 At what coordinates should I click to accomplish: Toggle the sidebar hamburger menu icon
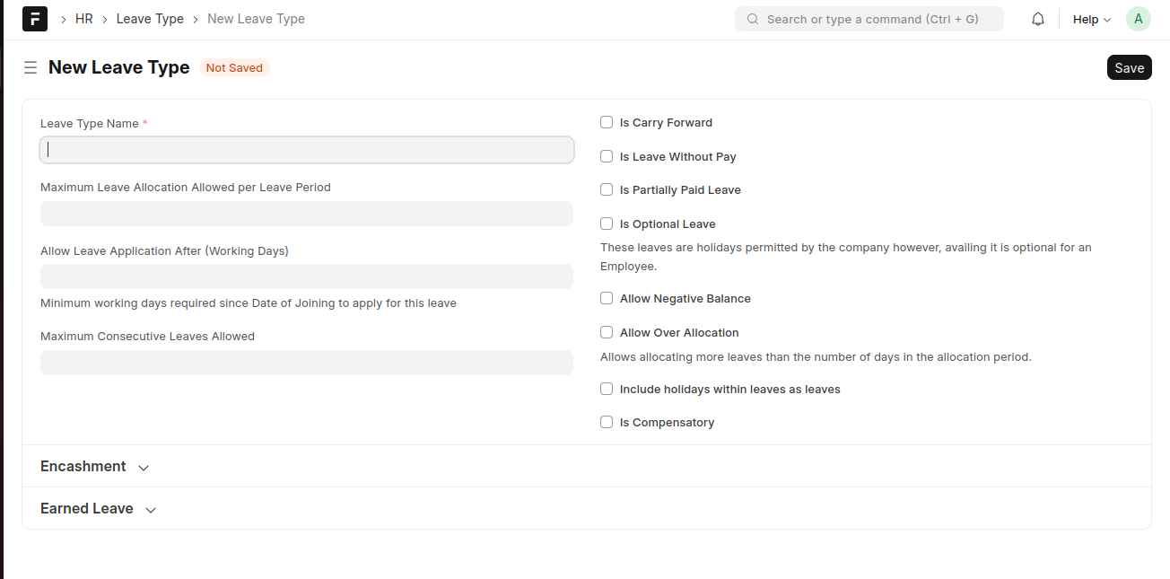click(31, 67)
